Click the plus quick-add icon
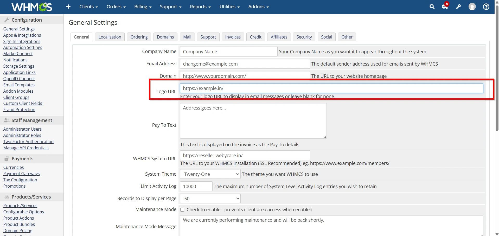 pos(68,7)
